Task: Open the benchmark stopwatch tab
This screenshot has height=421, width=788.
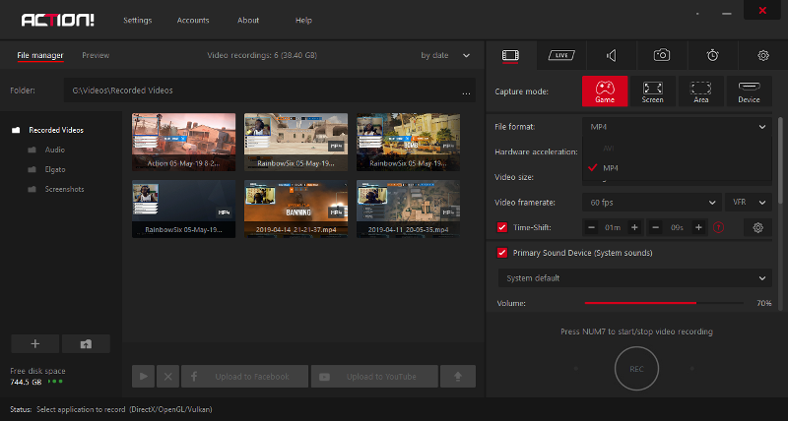Action: click(x=712, y=55)
